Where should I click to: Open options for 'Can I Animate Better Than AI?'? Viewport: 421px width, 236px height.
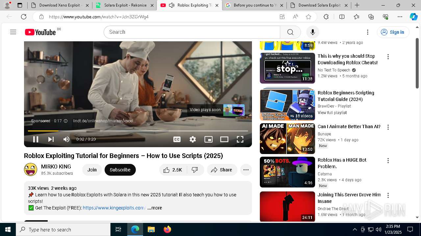point(388,127)
